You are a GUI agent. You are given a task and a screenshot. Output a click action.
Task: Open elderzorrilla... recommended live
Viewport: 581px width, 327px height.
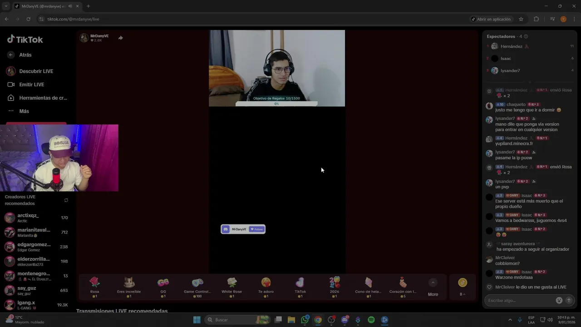point(36,261)
